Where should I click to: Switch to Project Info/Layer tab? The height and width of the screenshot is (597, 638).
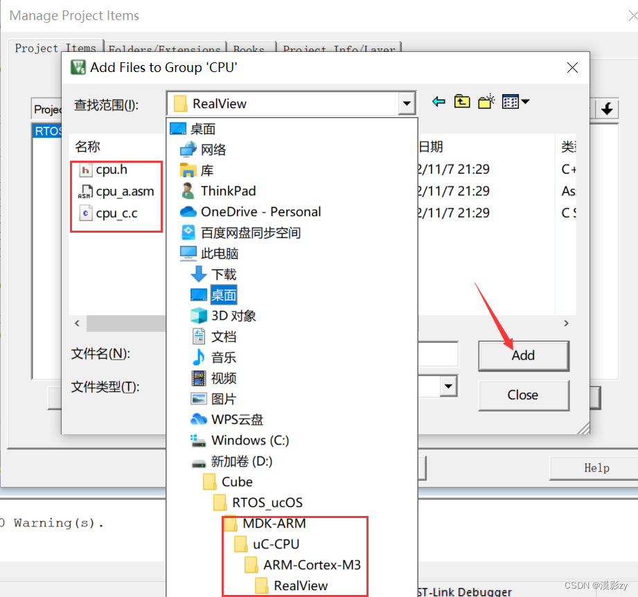click(339, 48)
